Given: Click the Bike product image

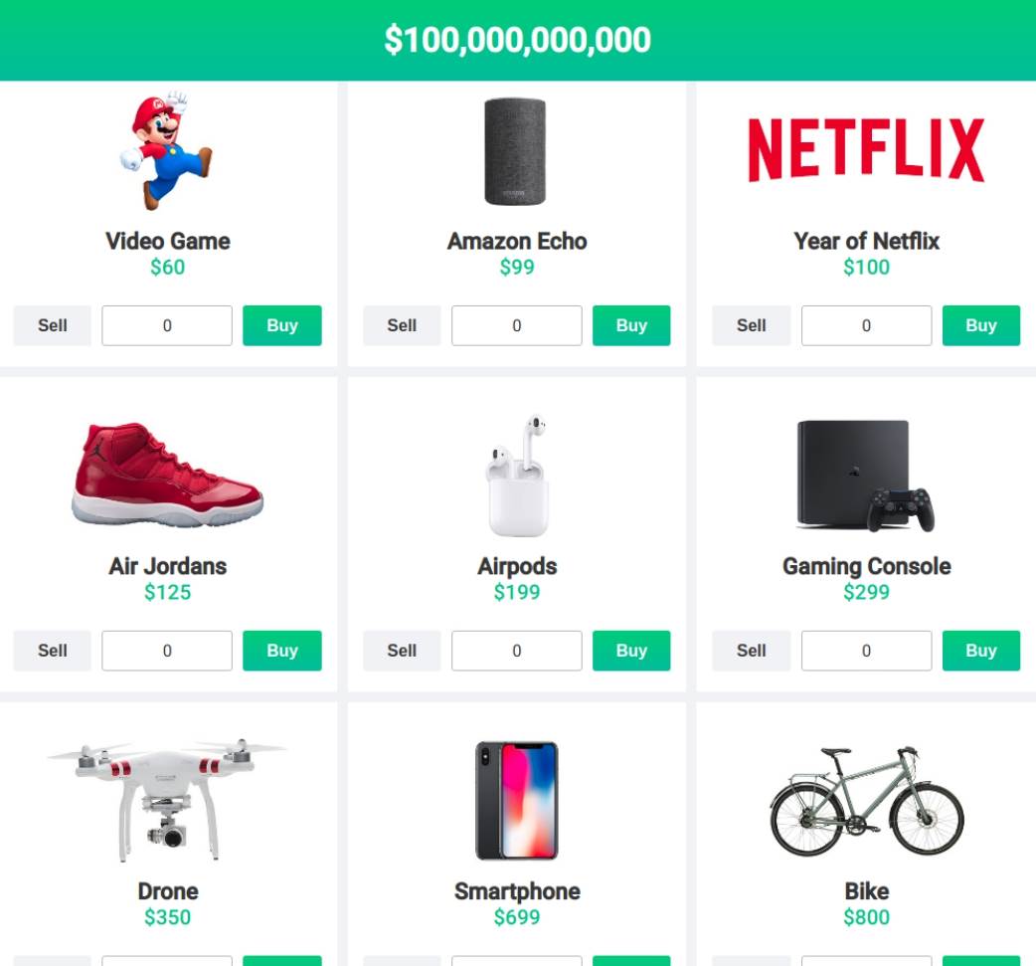Looking at the screenshot, I should click(867, 802).
